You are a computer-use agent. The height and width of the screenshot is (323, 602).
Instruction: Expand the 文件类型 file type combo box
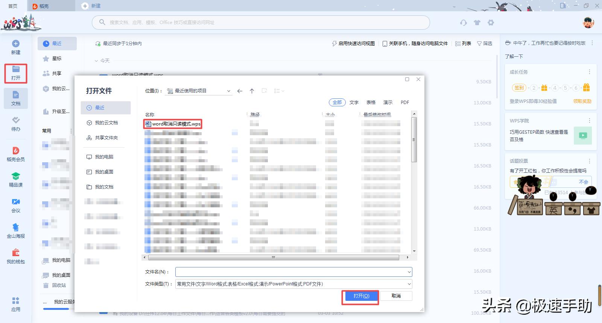coord(294,284)
